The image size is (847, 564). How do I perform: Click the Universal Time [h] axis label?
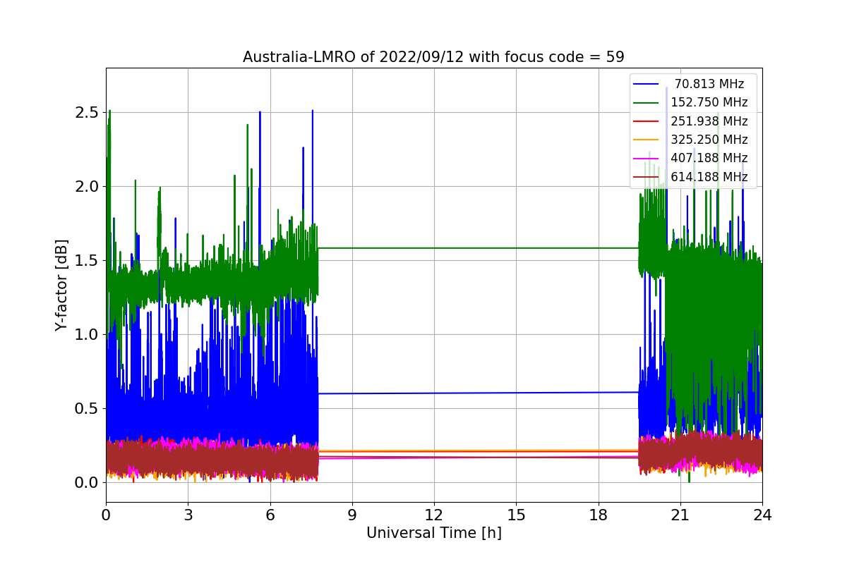[433, 534]
